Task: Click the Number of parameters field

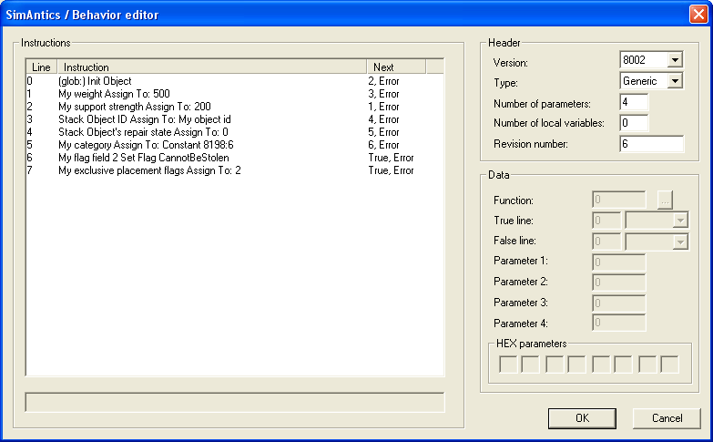Action: pos(634,102)
